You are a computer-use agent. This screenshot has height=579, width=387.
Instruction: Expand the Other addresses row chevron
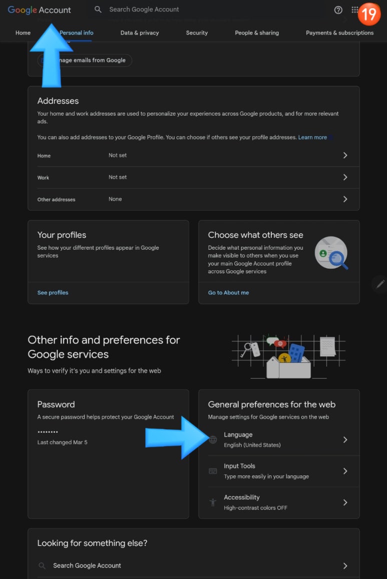[x=345, y=199]
